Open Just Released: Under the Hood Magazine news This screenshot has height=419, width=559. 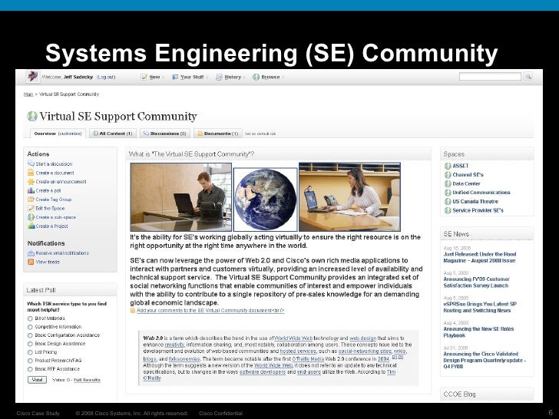tap(479, 257)
